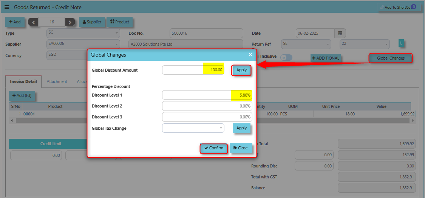The width and height of the screenshot is (425, 198).
Task: Click the Doc No. SC00016 field
Action: point(206,33)
